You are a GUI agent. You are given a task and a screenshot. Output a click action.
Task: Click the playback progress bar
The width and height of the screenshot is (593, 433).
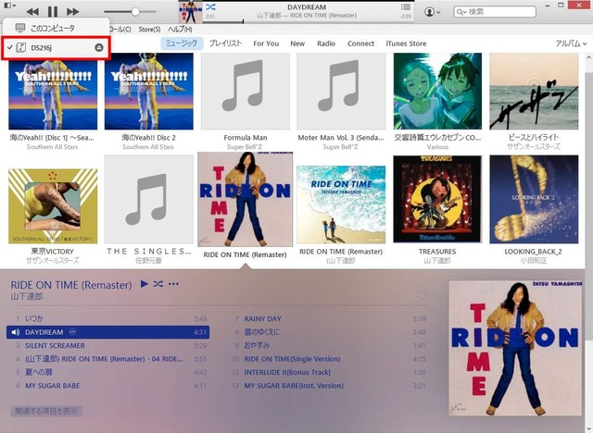pyautogui.click(x=309, y=22)
